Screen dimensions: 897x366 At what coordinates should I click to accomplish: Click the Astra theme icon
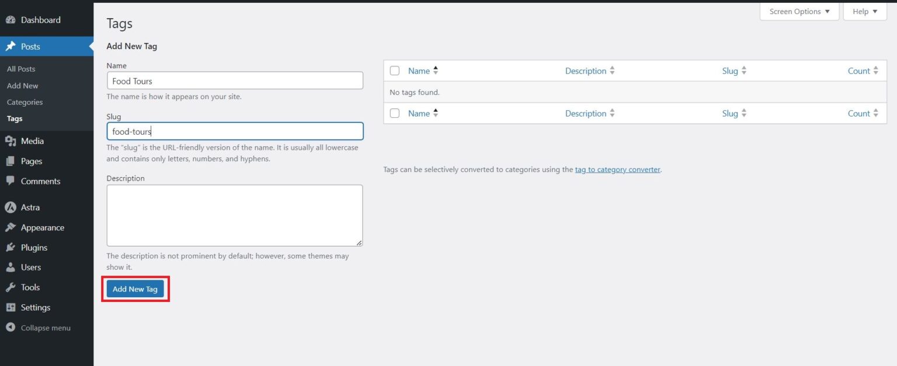(11, 207)
